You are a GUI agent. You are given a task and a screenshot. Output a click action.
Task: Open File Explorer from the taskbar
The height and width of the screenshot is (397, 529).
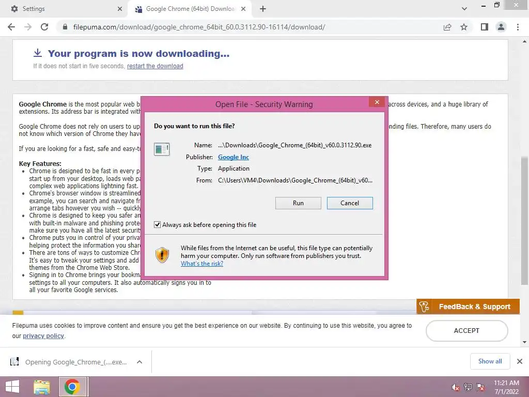42,387
